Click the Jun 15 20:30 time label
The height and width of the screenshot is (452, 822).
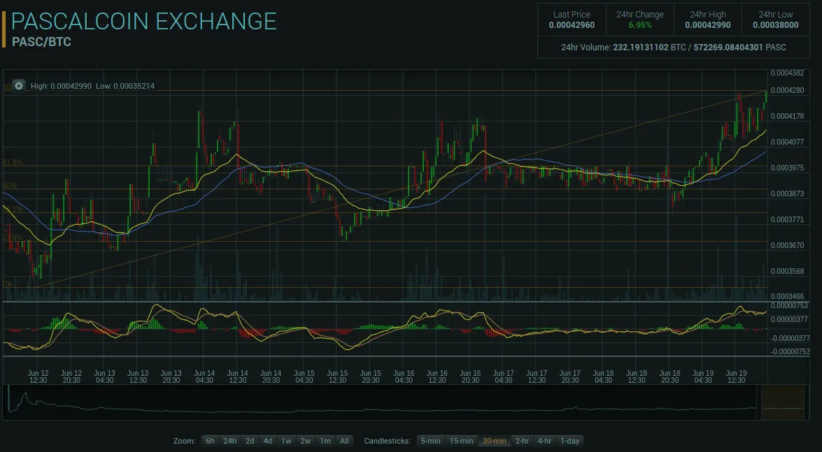(x=370, y=377)
